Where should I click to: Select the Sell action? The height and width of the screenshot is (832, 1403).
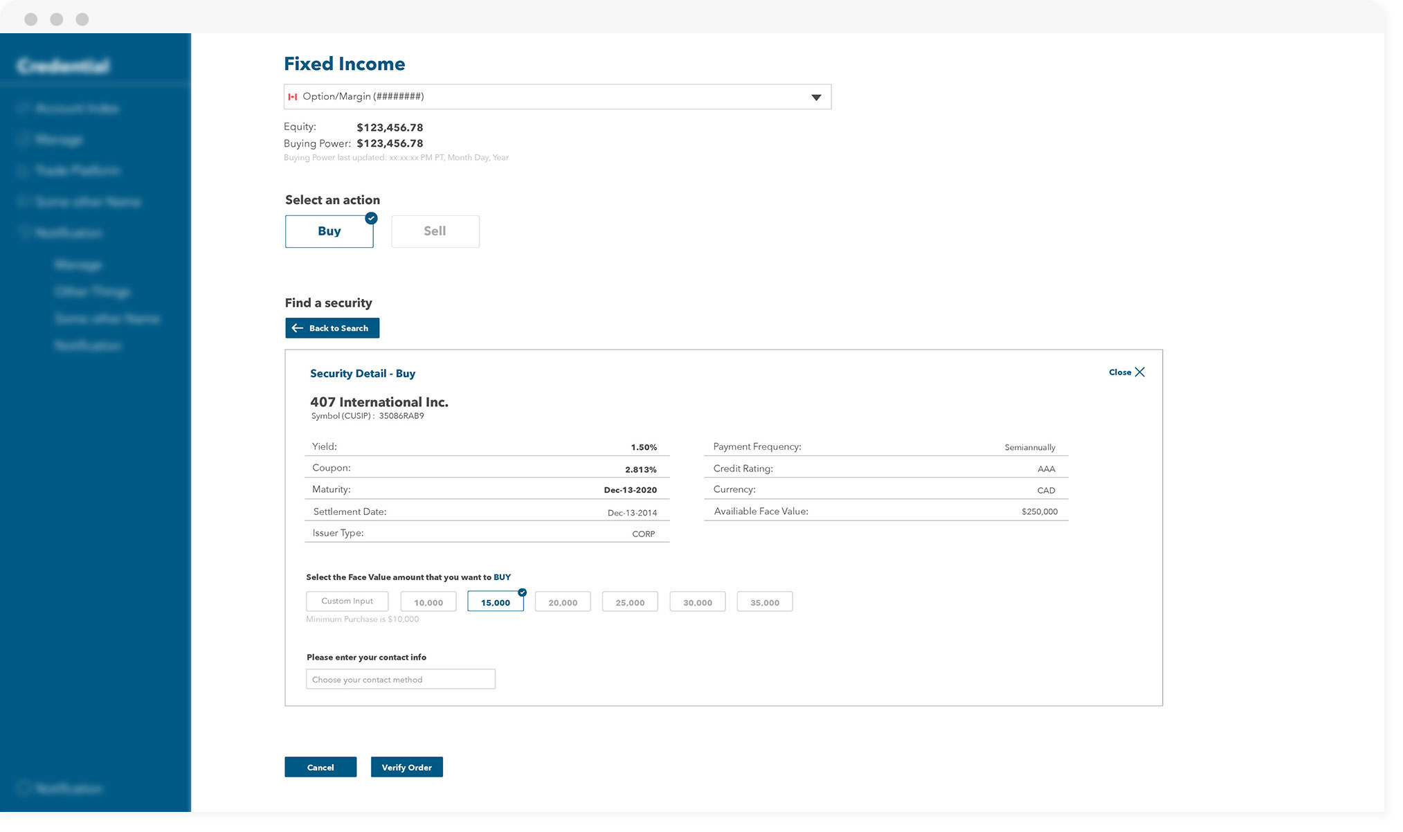point(435,231)
